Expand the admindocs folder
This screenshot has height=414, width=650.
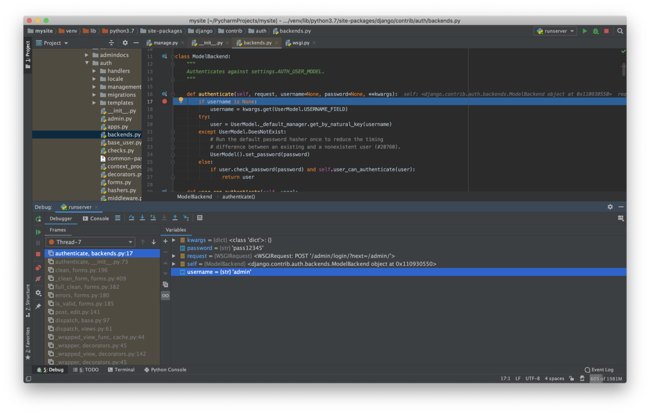[87, 55]
